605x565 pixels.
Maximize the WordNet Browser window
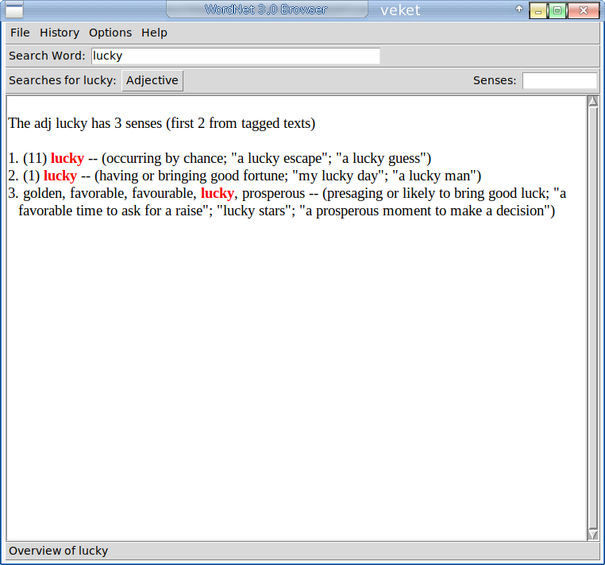[x=557, y=10]
